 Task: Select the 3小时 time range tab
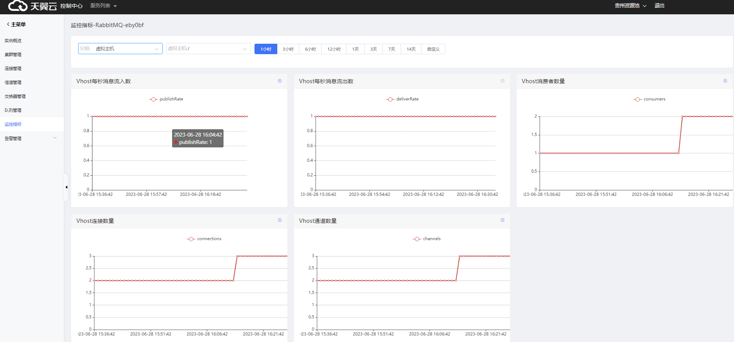coord(288,49)
